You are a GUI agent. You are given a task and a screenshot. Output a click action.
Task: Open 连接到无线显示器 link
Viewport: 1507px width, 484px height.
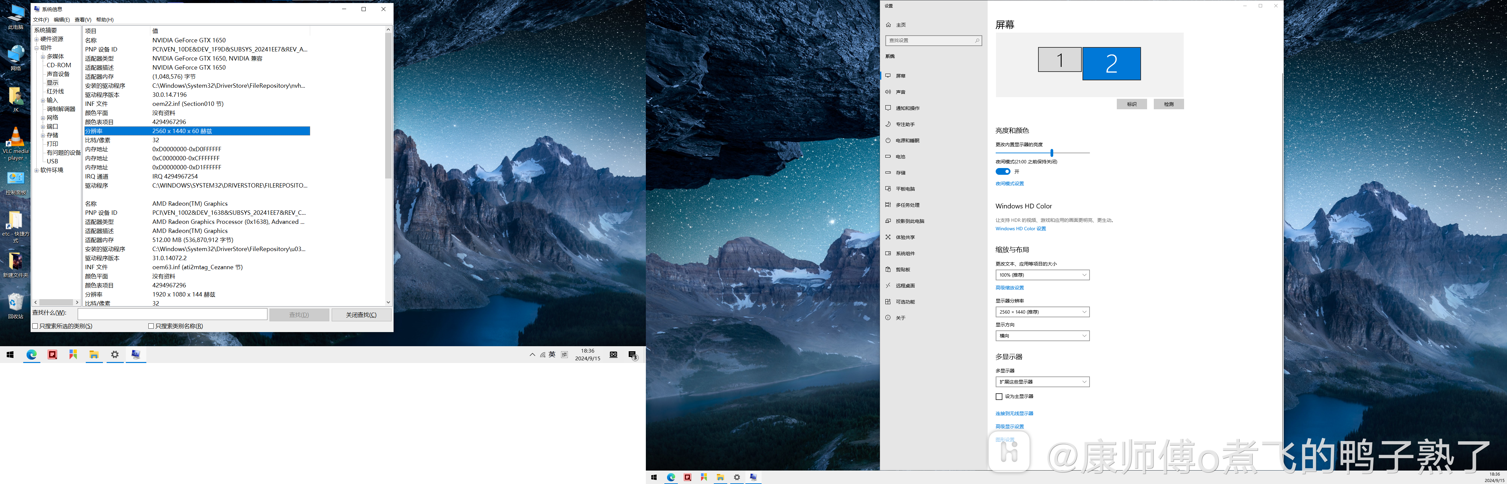coord(1015,413)
